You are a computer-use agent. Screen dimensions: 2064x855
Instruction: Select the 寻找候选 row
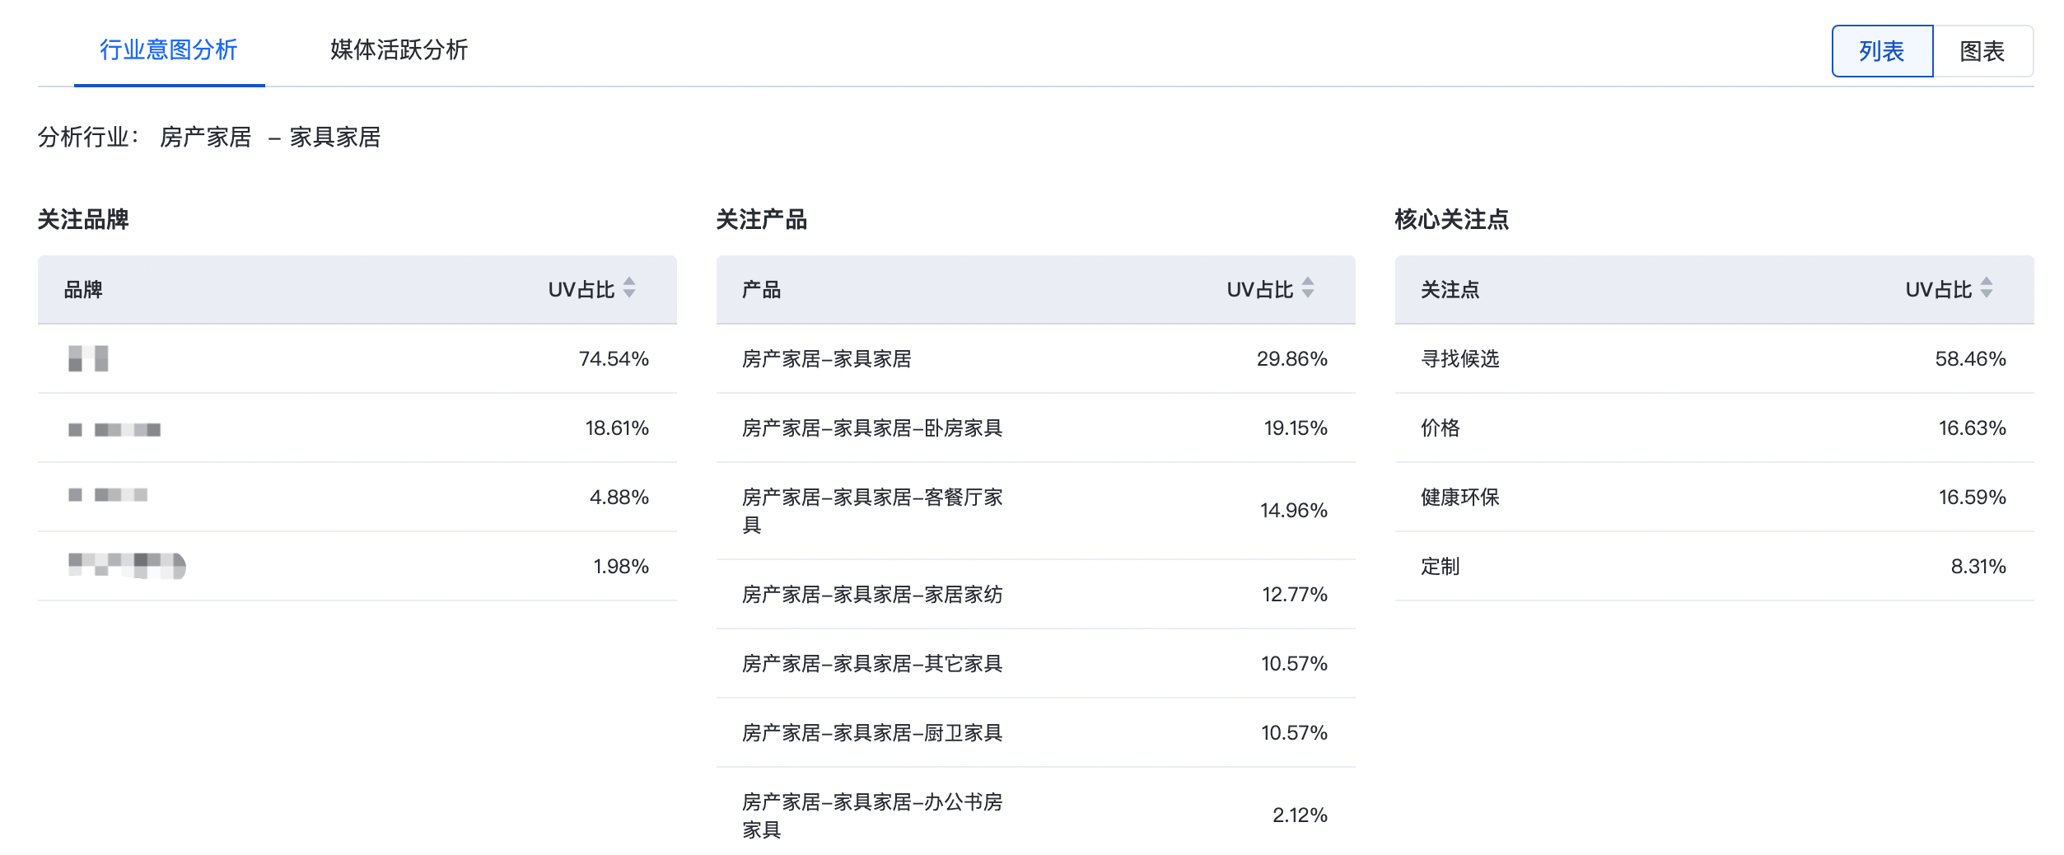[1459, 359]
